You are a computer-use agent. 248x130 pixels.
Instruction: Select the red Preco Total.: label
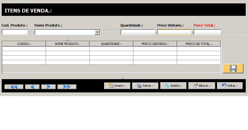(204, 25)
